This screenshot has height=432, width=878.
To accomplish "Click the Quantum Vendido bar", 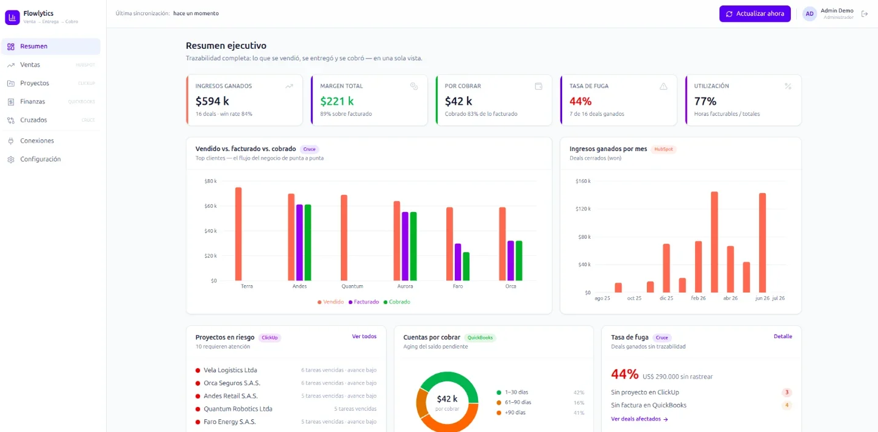I will (344, 238).
